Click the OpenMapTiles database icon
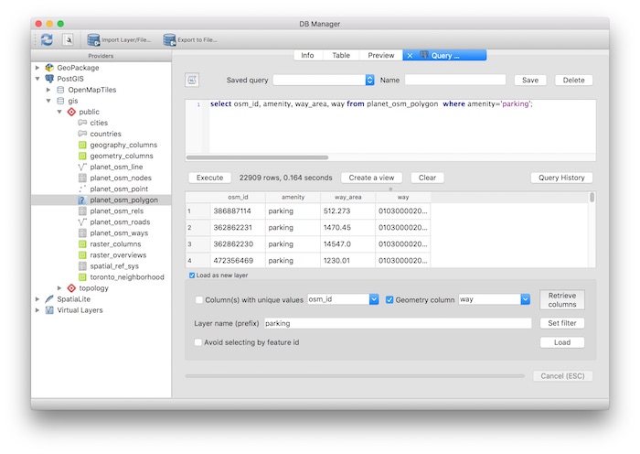This screenshot has height=454, width=640. point(60,90)
